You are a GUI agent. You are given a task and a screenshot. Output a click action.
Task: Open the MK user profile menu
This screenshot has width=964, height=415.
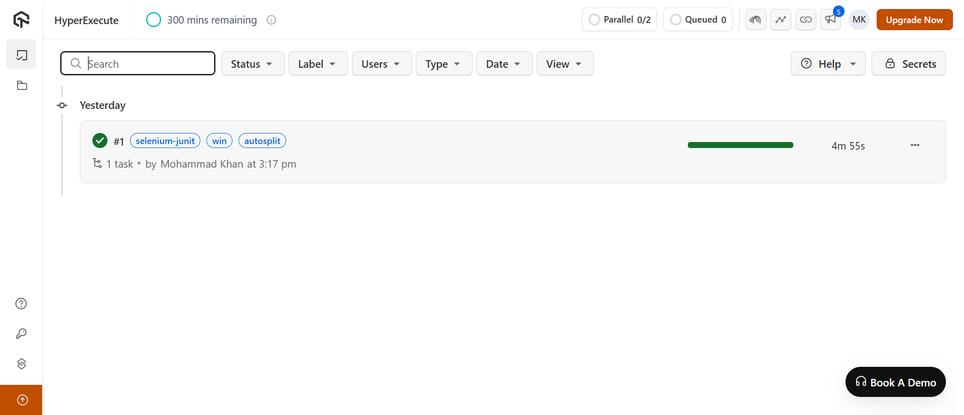(x=859, y=20)
